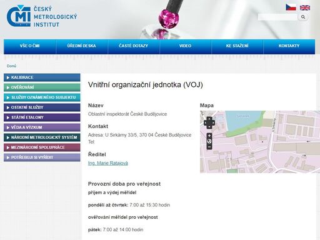Viewport: 320px width, 240px height.
Task: Open director link Ing. Marie Ratajová
Action: pos(108,163)
